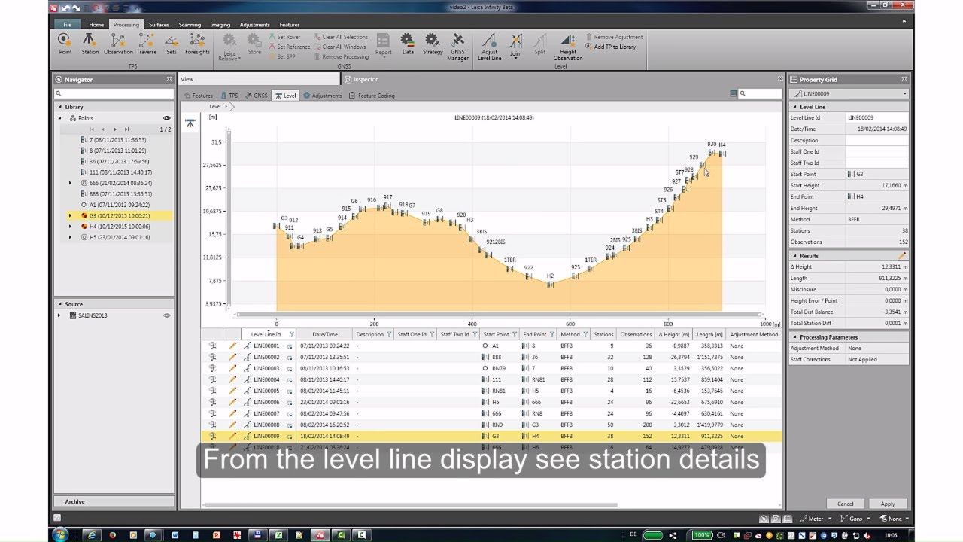Image resolution: width=963 pixels, height=542 pixels.
Task: Open the Strategy settings icon
Action: (x=433, y=44)
